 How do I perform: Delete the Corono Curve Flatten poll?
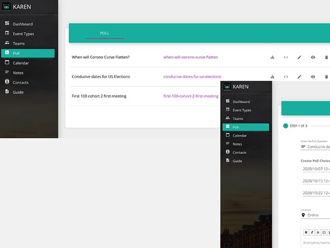point(326,57)
